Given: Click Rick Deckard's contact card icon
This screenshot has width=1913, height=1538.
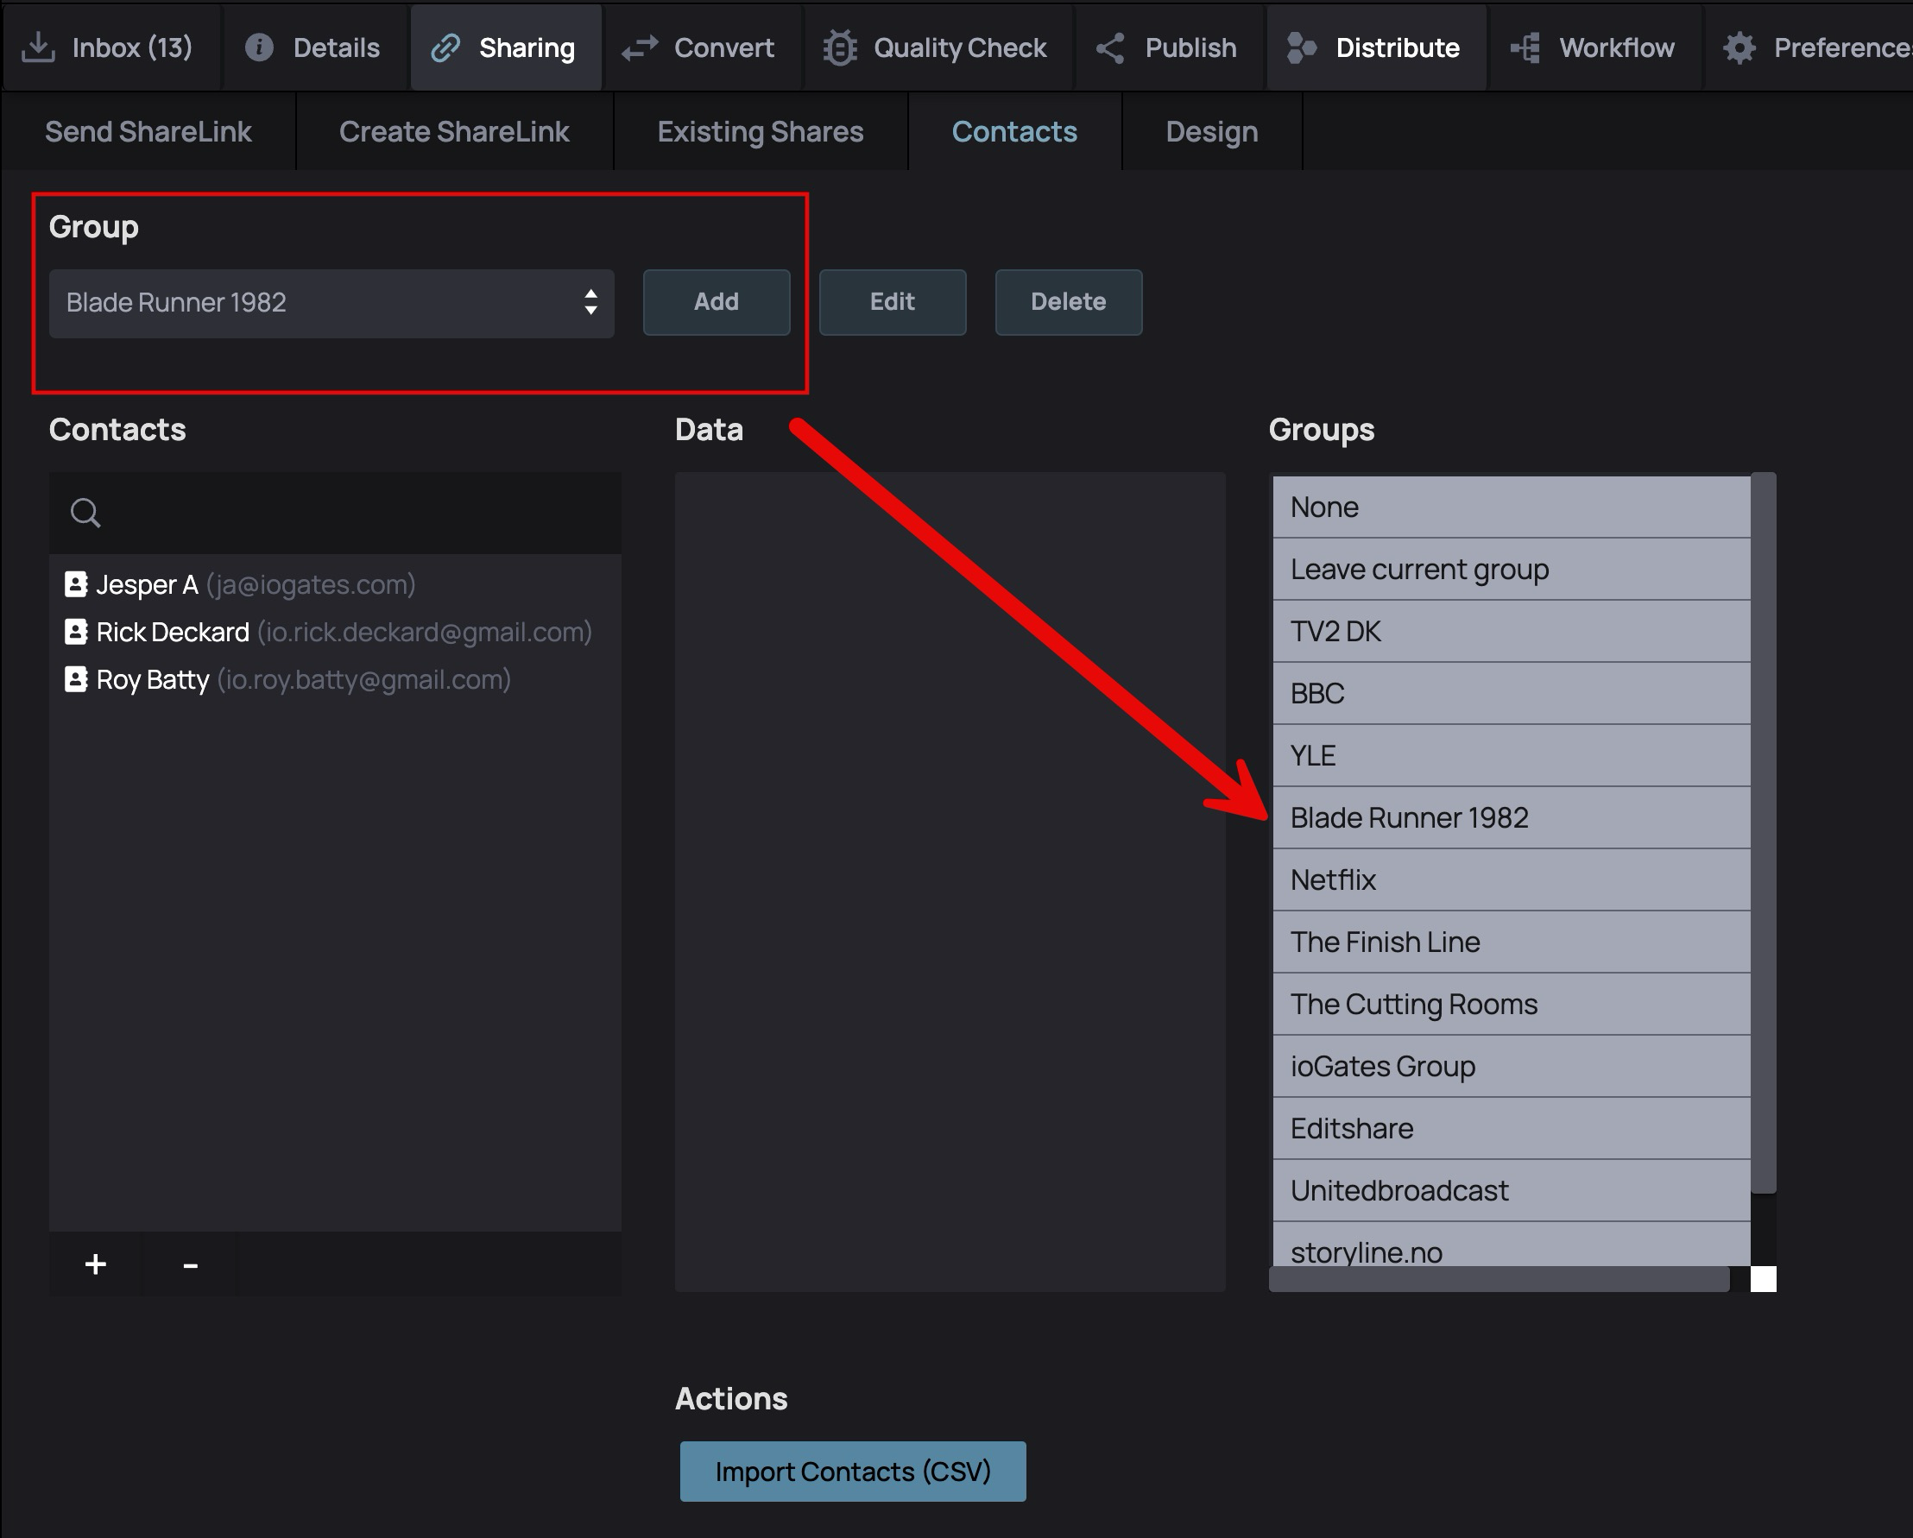Looking at the screenshot, I should (x=76, y=632).
